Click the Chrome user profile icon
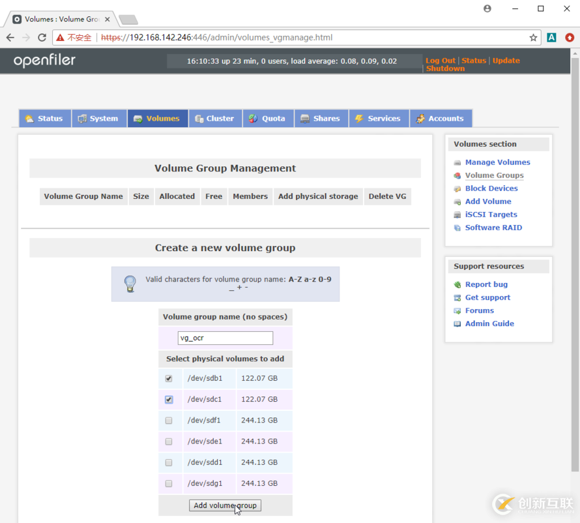This screenshot has height=523, width=580. [487, 9]
